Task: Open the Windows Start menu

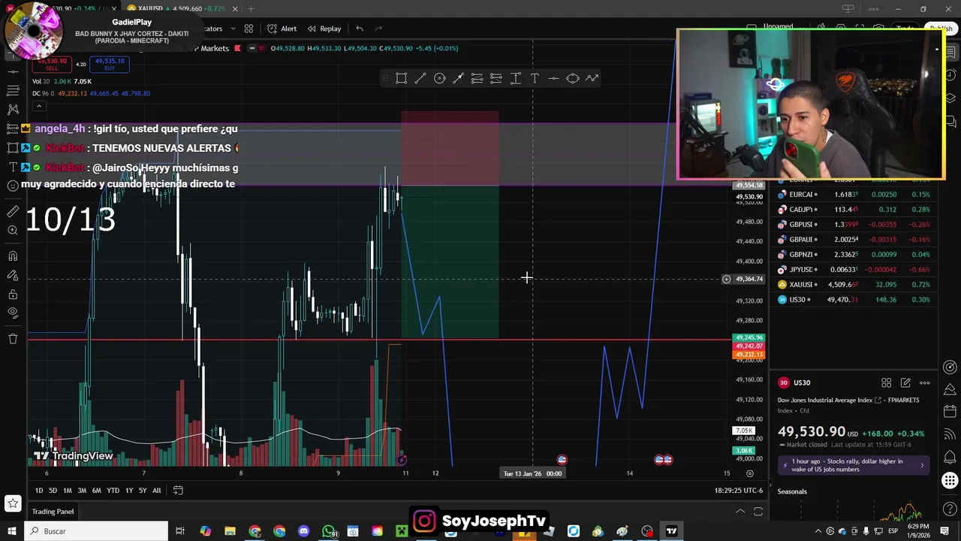Action: pos(12,531)
